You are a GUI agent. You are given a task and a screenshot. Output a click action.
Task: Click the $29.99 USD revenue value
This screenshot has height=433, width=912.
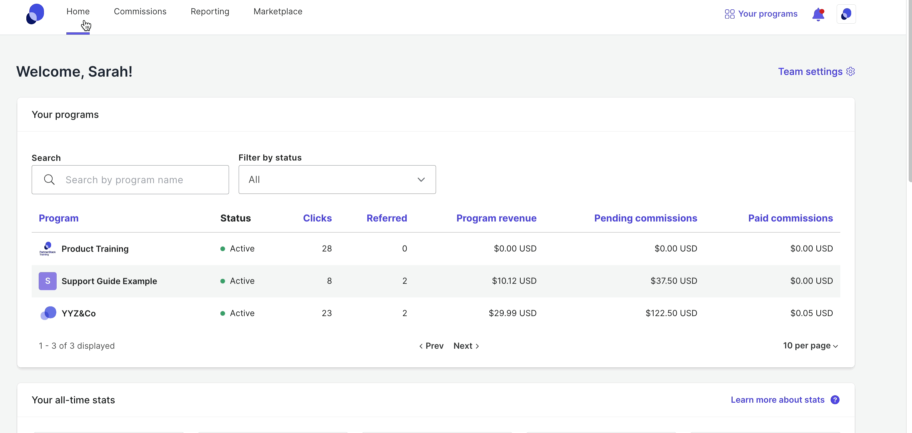[x=513, y=313]
